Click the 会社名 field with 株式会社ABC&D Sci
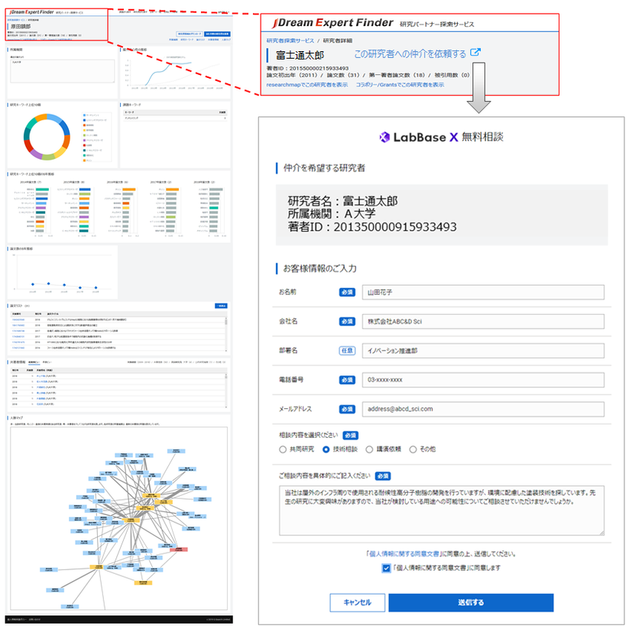This screenshot has height=642, width=629. pos(483,322)
